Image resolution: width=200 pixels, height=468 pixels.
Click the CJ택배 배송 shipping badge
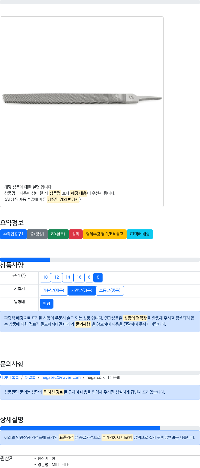coord(140,234)
